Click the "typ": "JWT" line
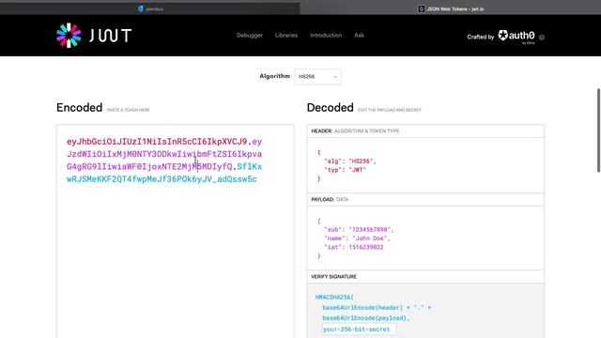The height and width of the screenshot is (338, 601). pyautogui.click(x=345, y=170)
